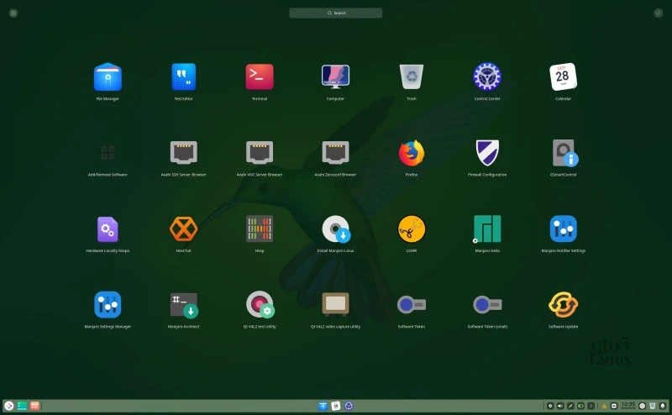
Task: Launch Manjaro Settings Manager
Action: tap(108, 305)
